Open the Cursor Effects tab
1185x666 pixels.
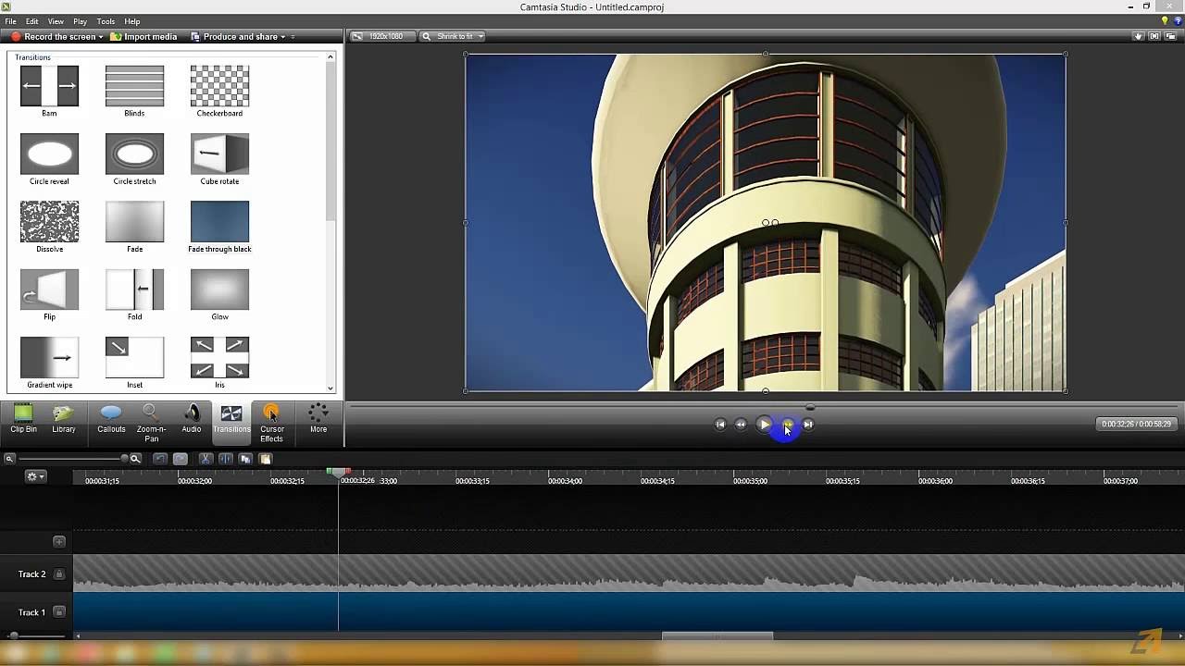(x=271, y=423)
